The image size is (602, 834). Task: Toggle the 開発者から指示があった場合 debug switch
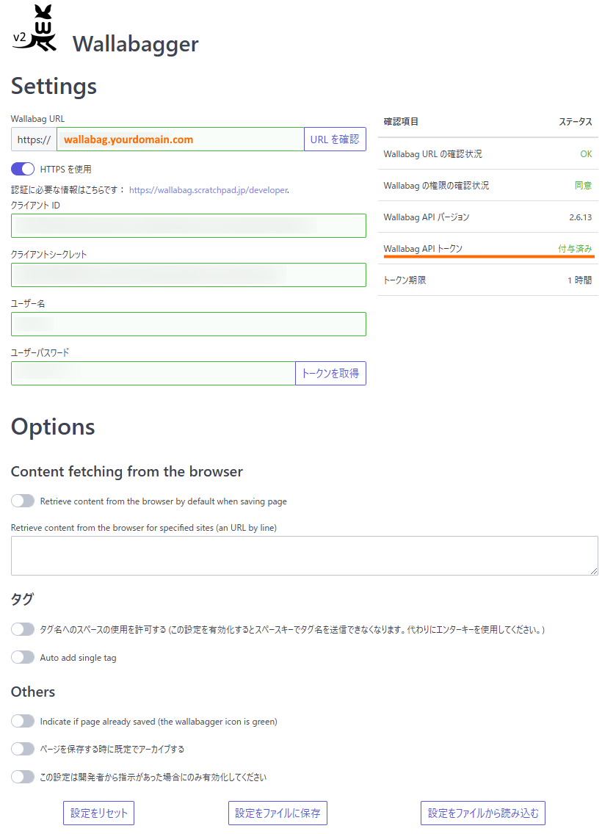(x=23, y=777)
